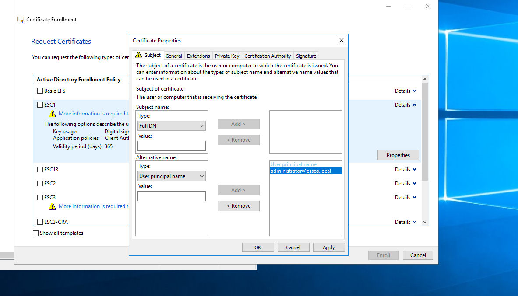The height and width of the screenshot is (296, 518).
Task: Tick the Basic EFS template checkbox
Action: [40, 91]
